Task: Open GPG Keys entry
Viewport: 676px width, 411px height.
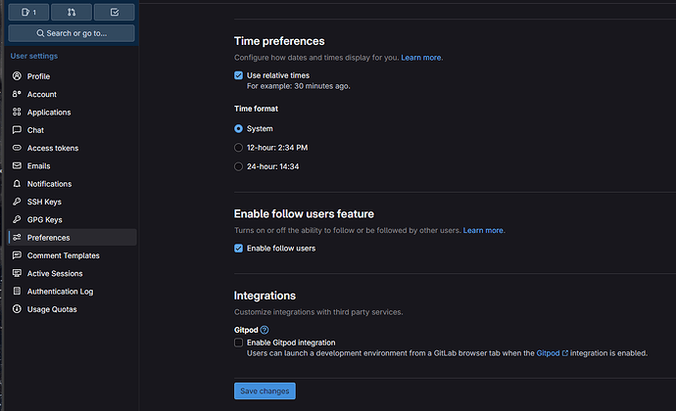Action: [x=72, y=220]
